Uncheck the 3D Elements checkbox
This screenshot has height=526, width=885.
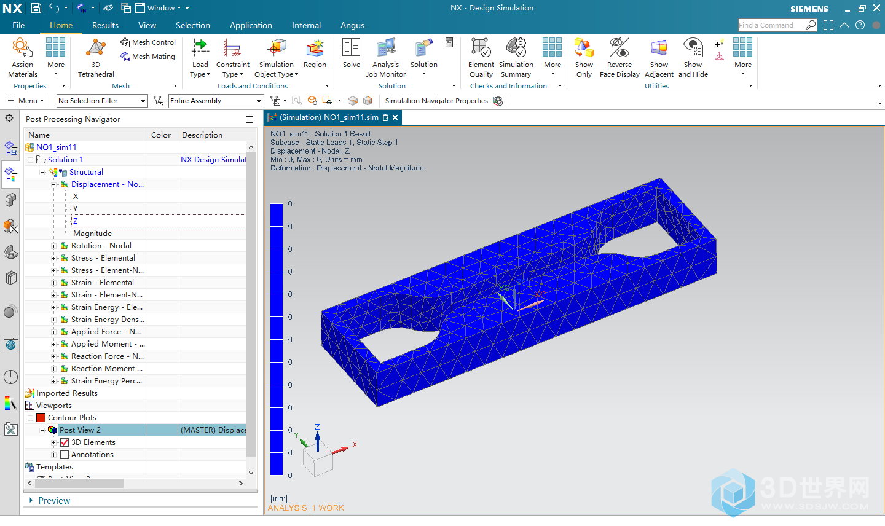coord(65,442)
